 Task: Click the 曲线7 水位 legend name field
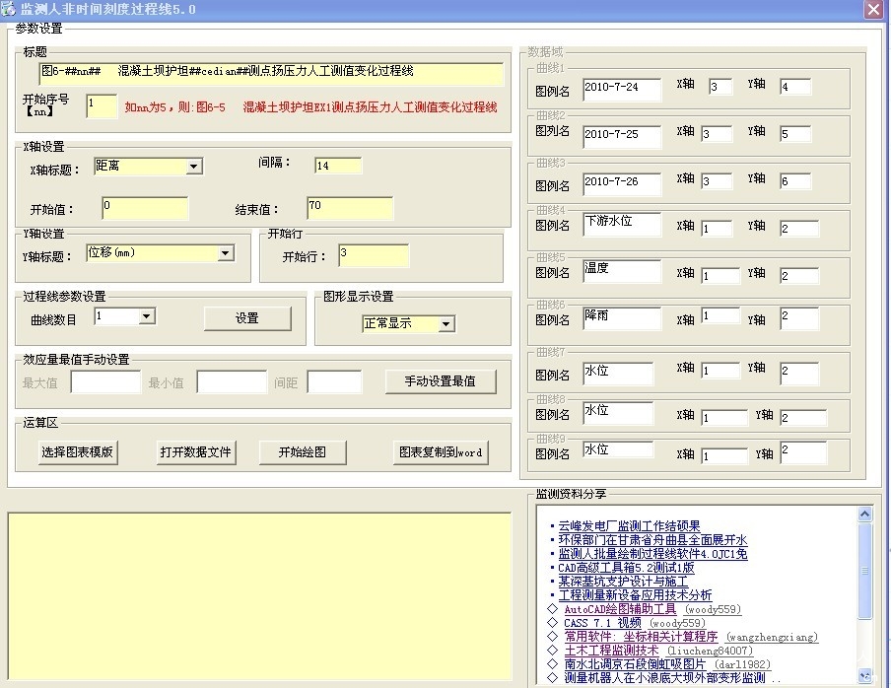(618, 374)
